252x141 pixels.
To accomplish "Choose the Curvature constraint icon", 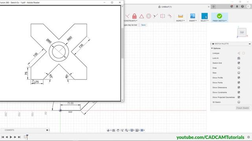I will (170, 16).
